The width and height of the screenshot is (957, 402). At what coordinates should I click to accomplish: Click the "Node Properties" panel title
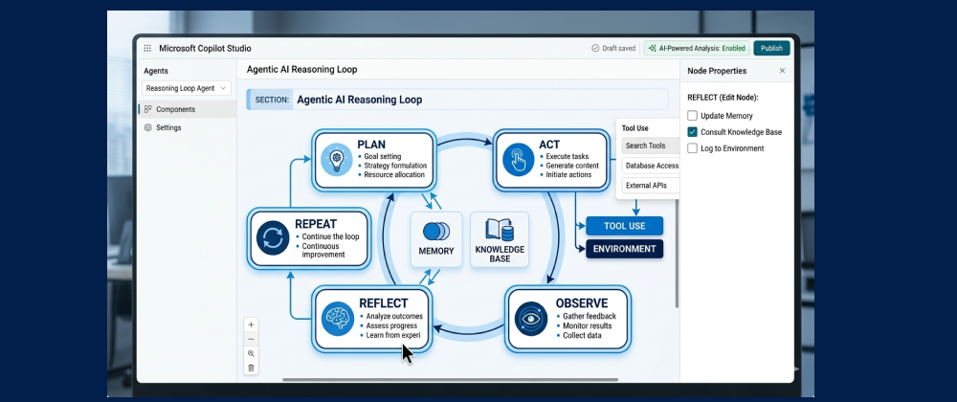coord(717,71)
